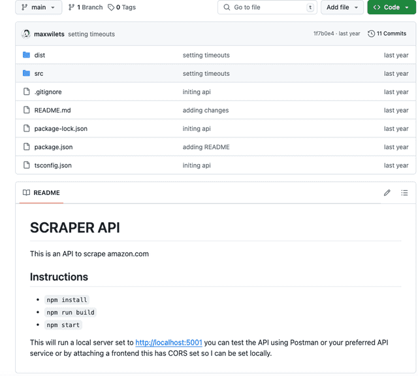Click the branch icon beside 1 Branch

(x=72, y=7)
